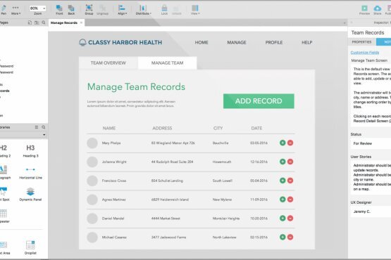
Task: Click the Unlock toolbar icon
Action: pos(177,10)
